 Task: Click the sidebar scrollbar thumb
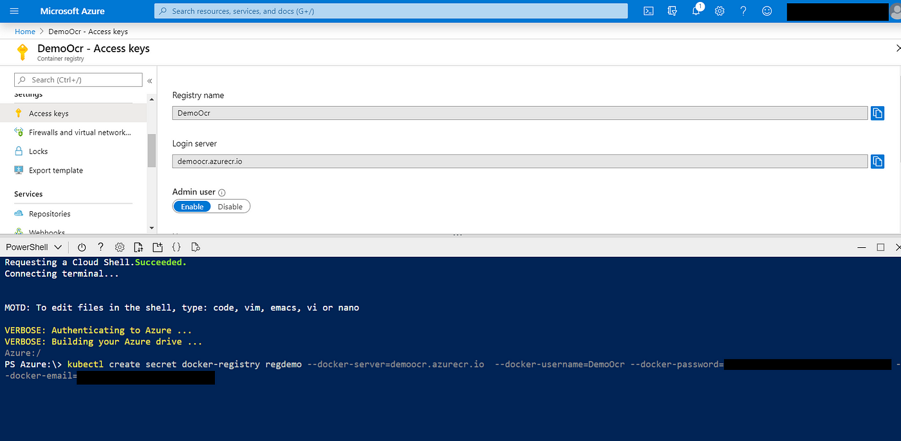[152, 150]
